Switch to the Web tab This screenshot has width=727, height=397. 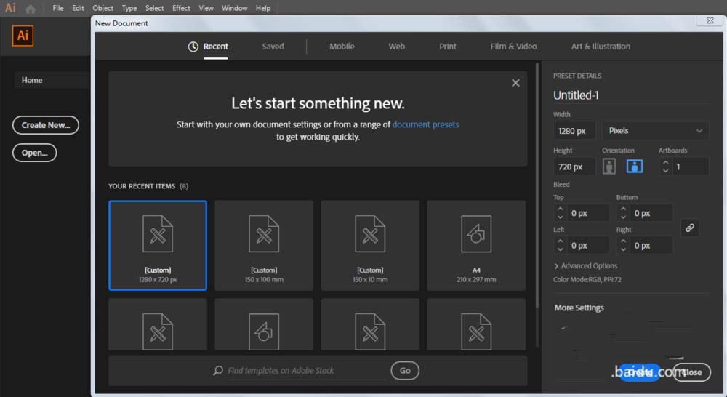tap(396, 47)
